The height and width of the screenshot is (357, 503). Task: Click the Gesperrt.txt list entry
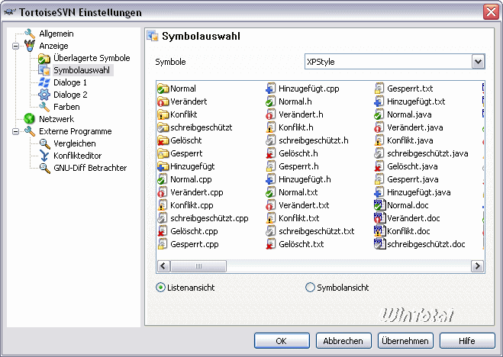(404, 88)
